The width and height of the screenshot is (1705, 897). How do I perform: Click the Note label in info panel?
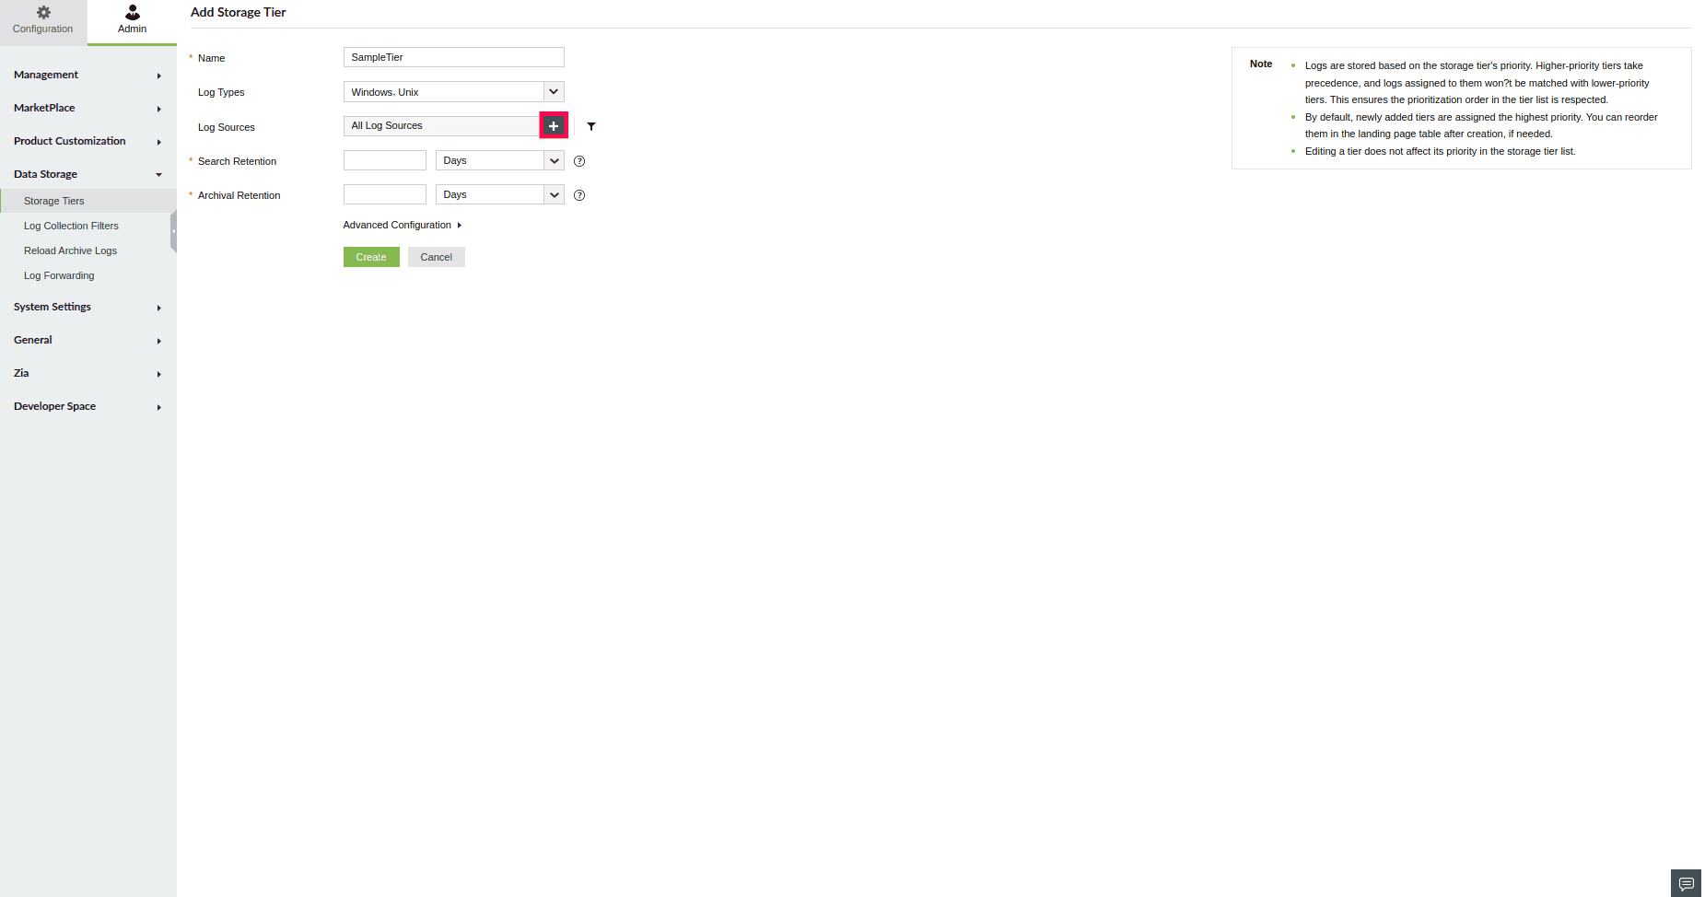point(1261,64)
